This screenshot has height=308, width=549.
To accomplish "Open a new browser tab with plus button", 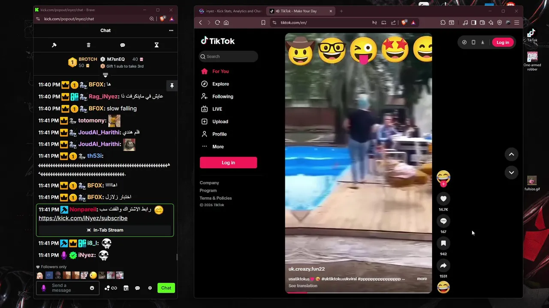I will pyautogui.click(x=341, y=11).
